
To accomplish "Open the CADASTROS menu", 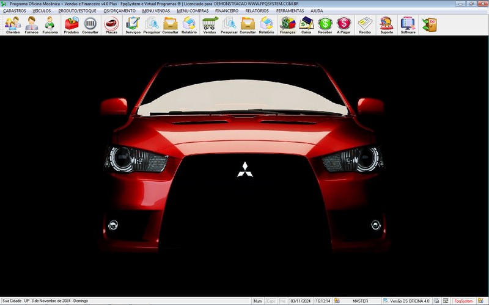I will point(15,11).
